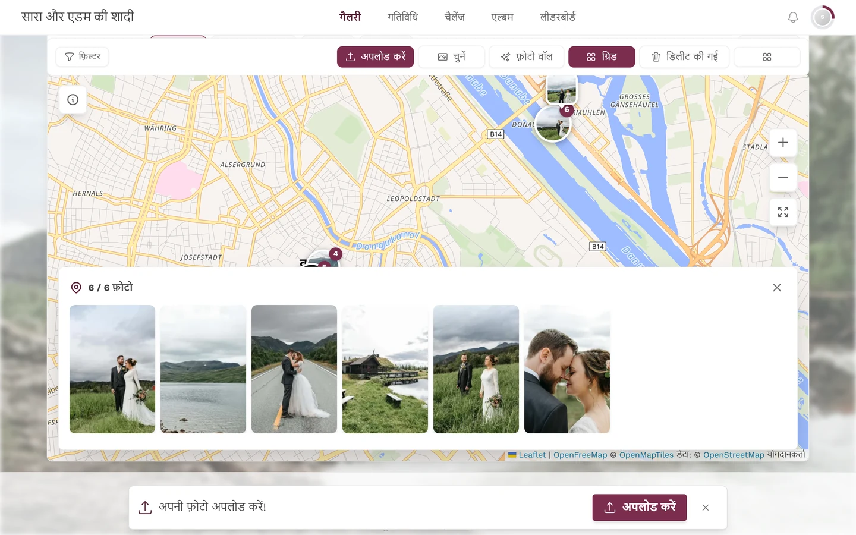Click the OpenFreeMap attribution link
856x535 pixels.
tap(580, 455)
